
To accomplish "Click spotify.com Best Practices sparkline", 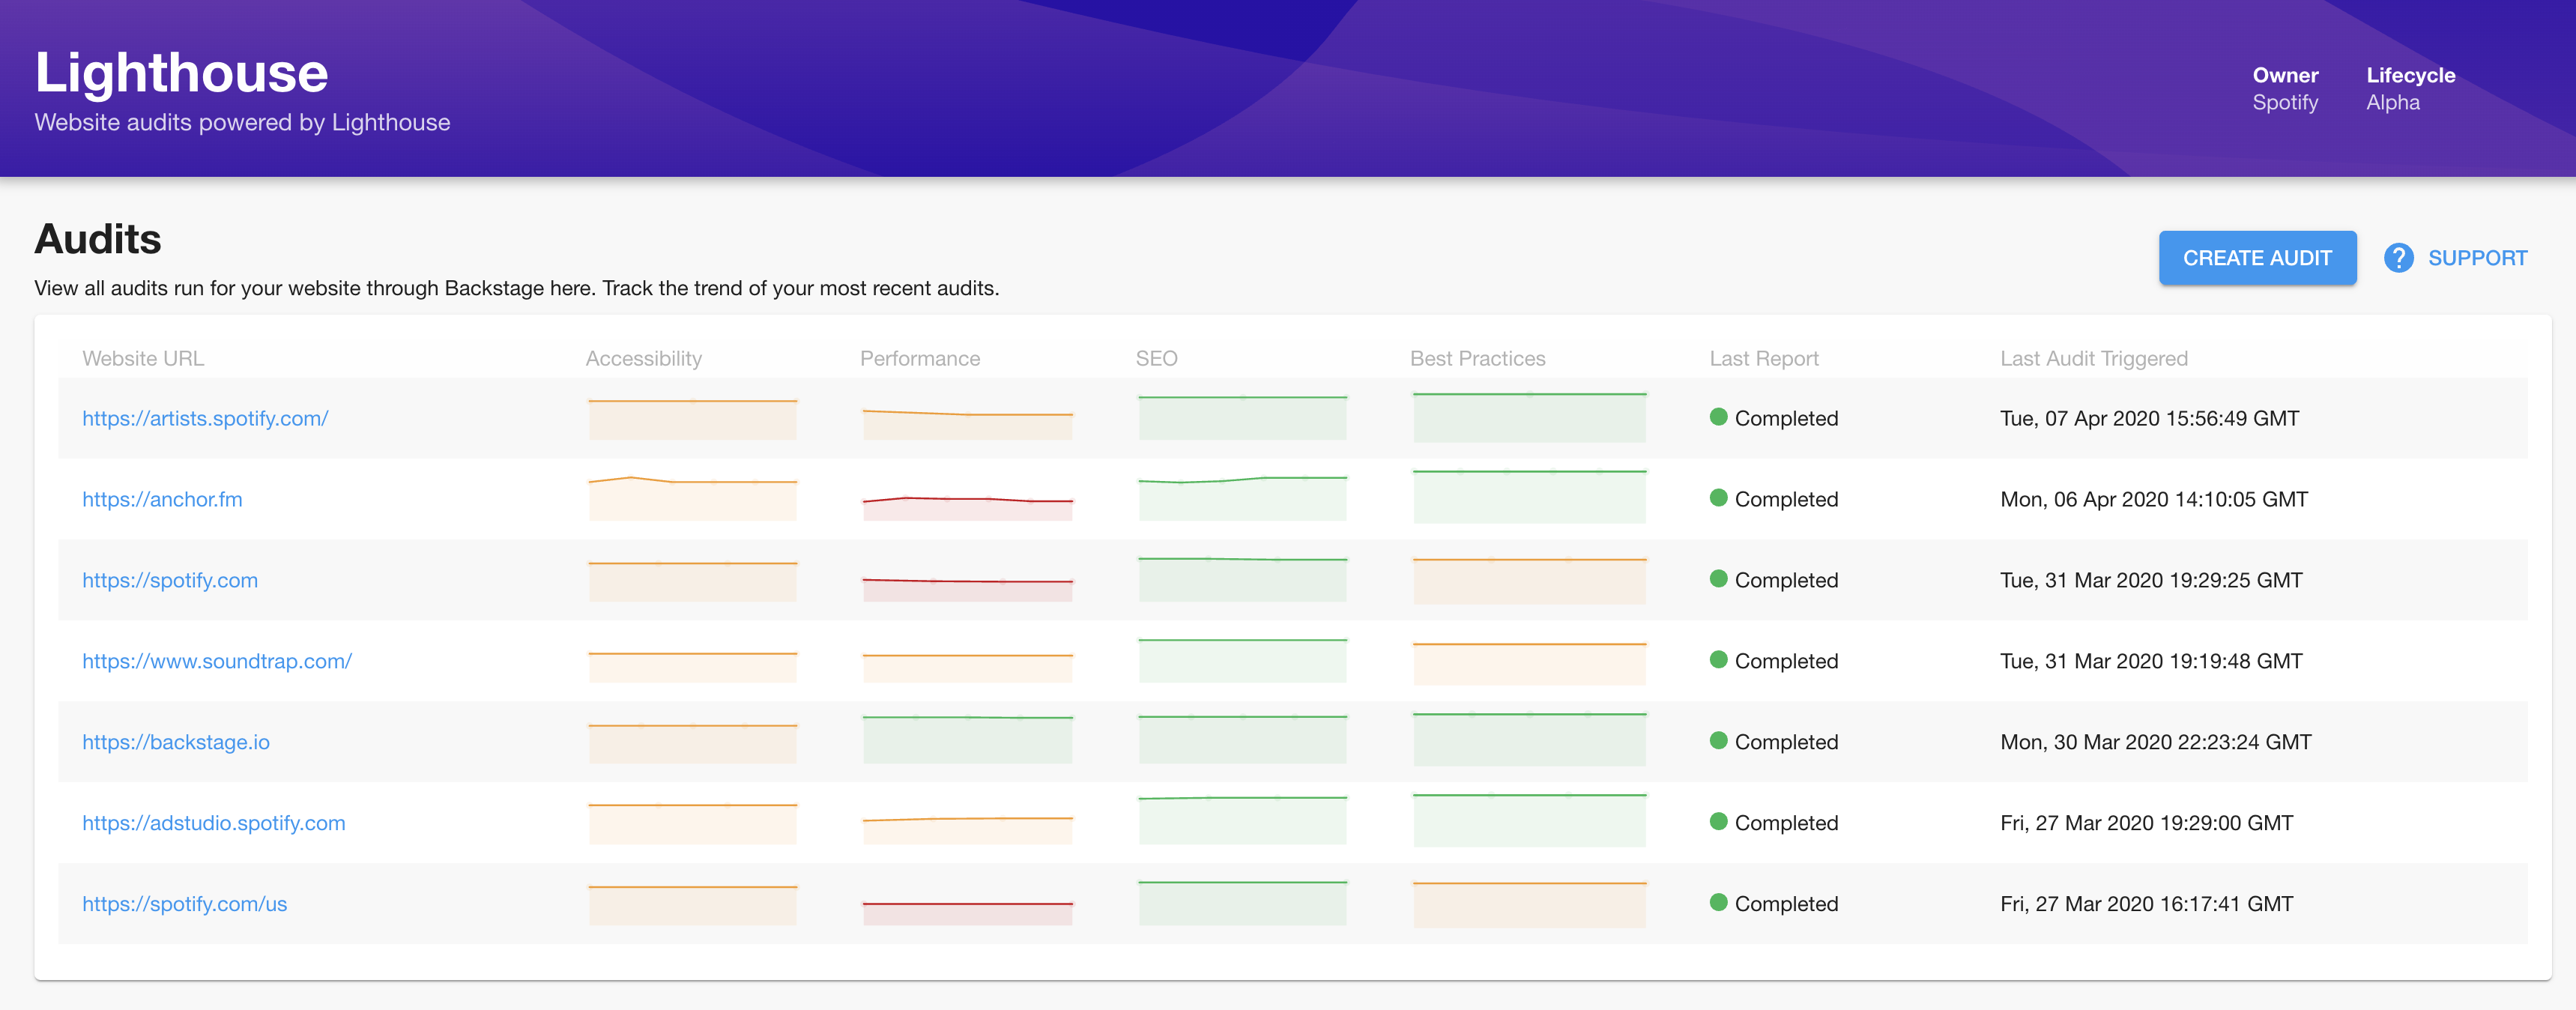I will (x=1528, y=580).
